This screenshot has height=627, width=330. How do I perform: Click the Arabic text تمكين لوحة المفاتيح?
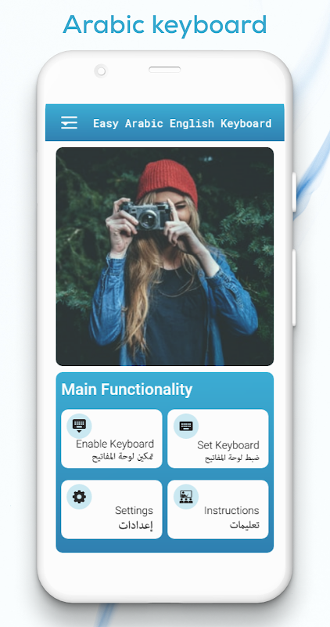coord(123,457)
